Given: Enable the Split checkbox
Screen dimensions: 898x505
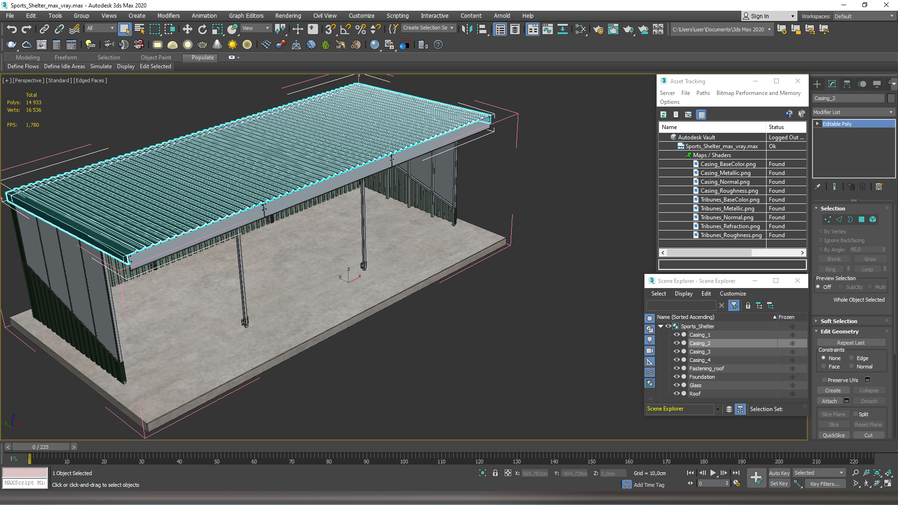Looking at the screenshot, I should click(855, 414).
